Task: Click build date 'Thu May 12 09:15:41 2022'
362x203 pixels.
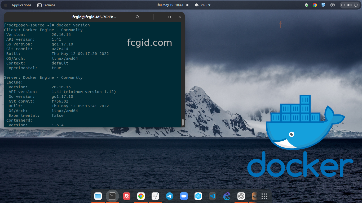Action: click(80, 106)
